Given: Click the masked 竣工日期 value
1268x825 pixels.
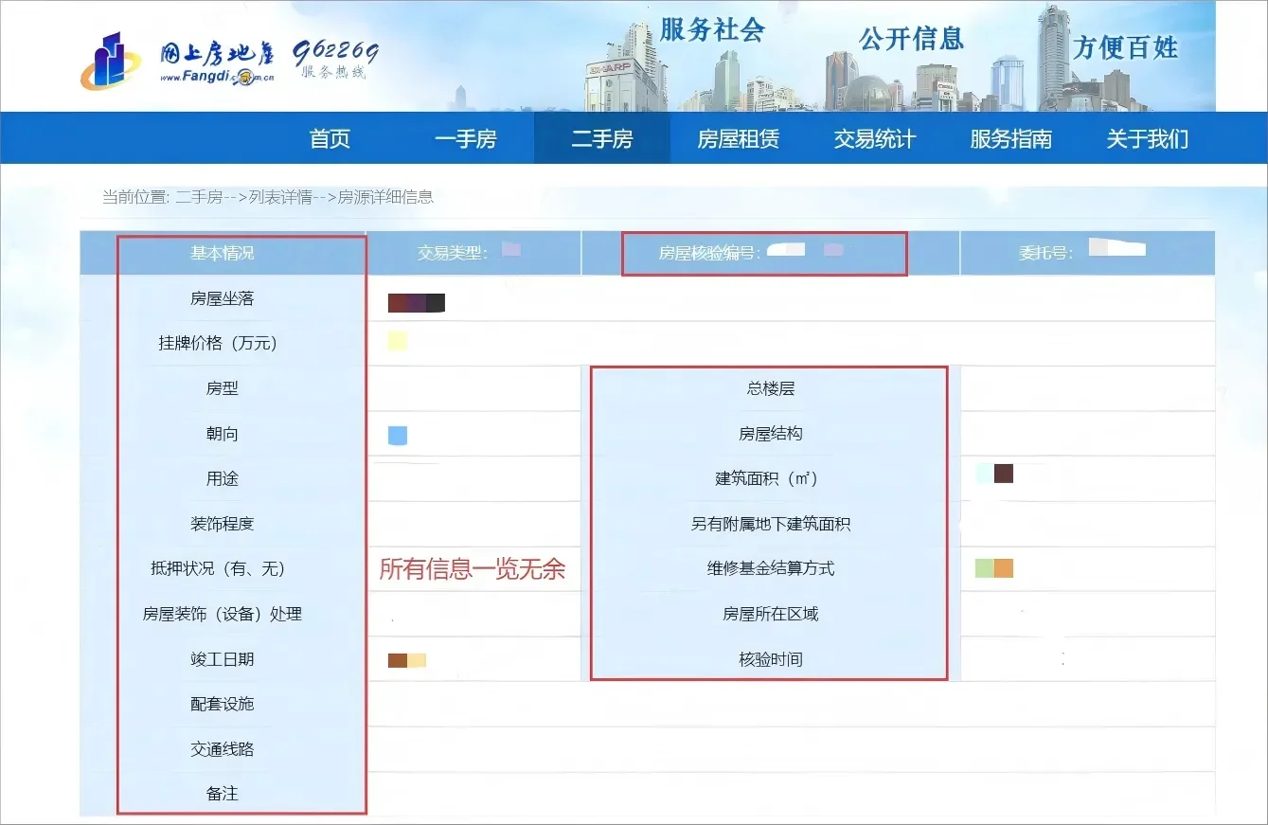Looking at the screenshot, I should coord(407,660).
